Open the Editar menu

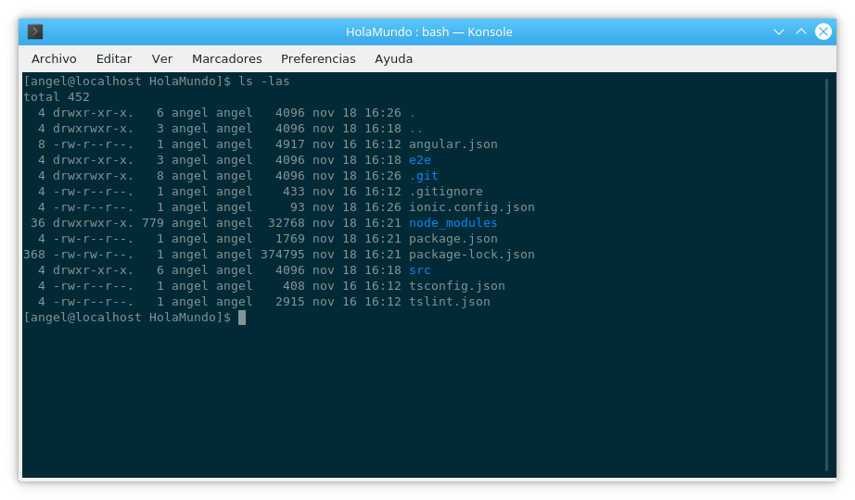click(x=114, y=59)
